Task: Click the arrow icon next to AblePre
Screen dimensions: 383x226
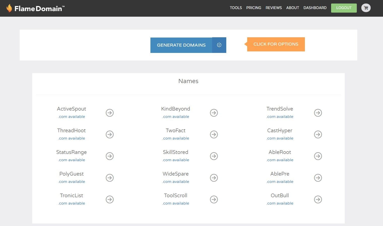Action: [x=318, y=178]
